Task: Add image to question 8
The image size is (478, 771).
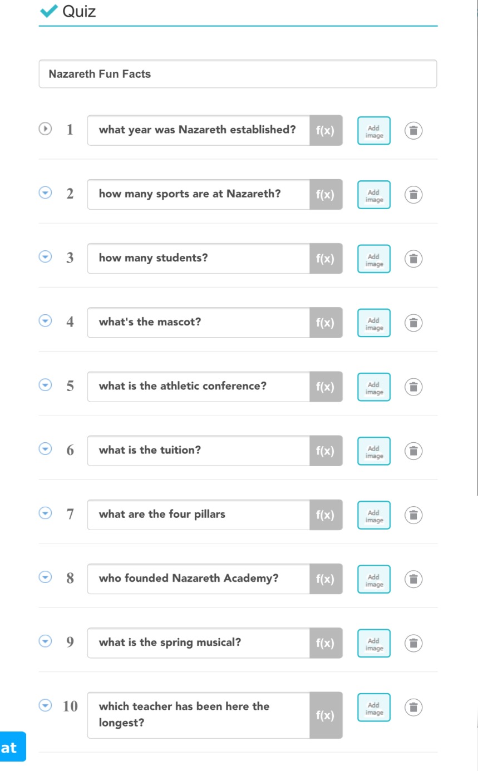Action: 374,579
